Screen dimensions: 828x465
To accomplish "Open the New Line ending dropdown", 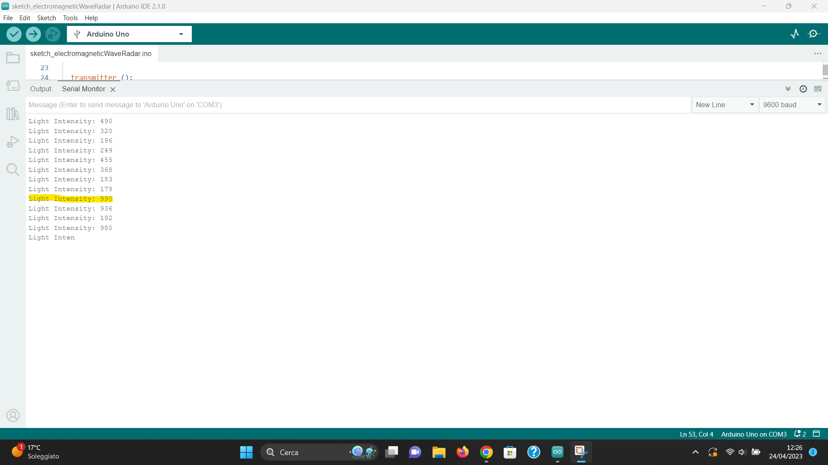I will (x=724, y=105).
